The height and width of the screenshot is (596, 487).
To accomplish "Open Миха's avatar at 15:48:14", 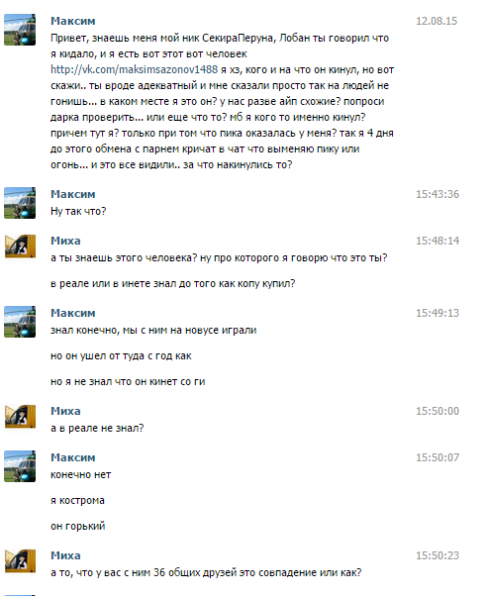I will [x=20, y=246].
